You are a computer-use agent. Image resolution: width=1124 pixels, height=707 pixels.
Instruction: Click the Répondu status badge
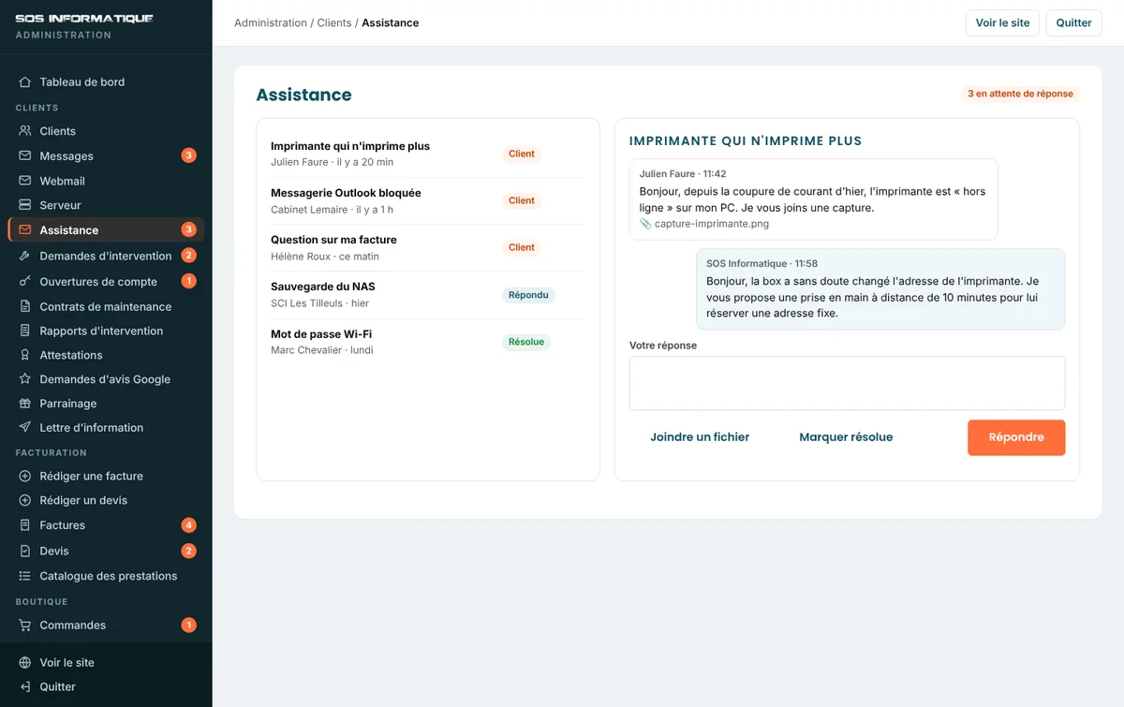(528, 295)
